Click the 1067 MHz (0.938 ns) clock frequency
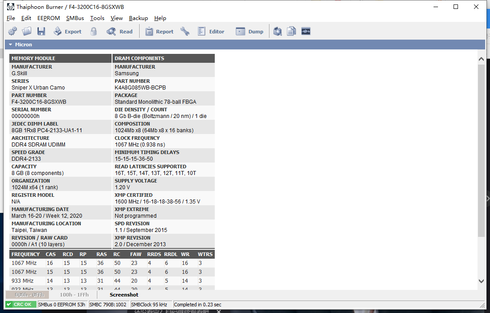Viewport: 490px width, 313px height. 140,145
